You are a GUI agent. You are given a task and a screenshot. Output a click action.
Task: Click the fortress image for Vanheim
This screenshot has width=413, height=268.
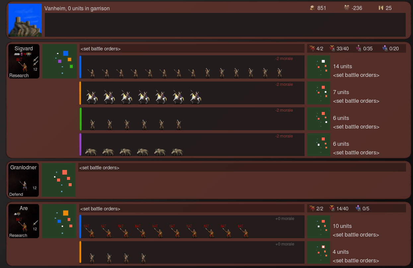(24, 20)
